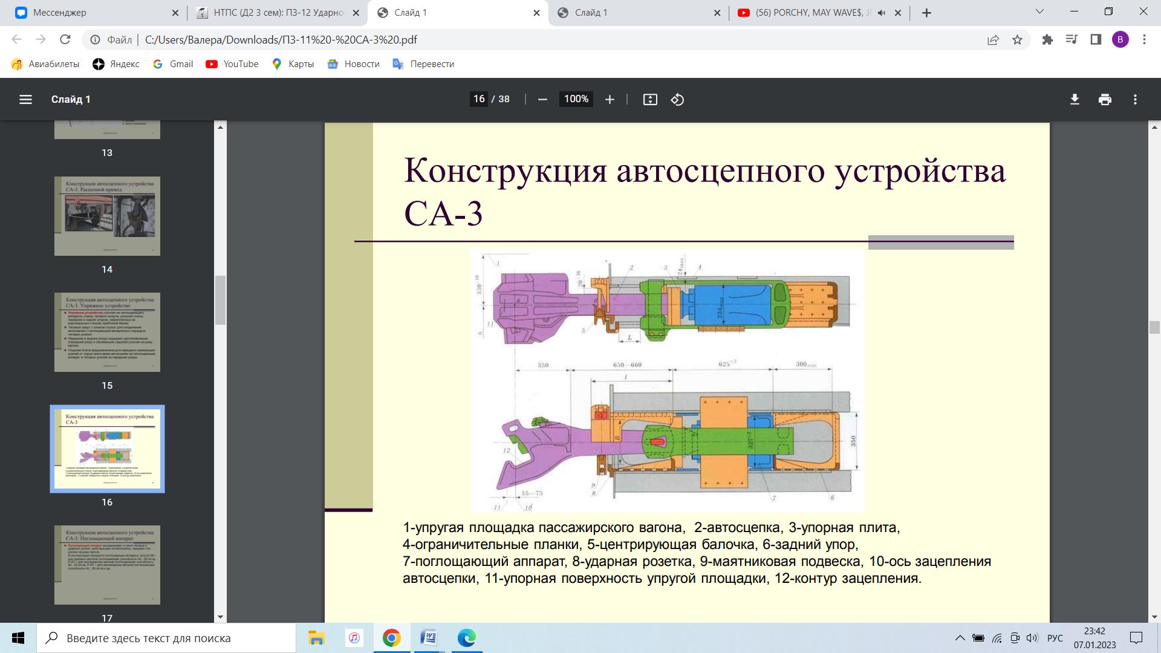Open the Chrome extensions puzzle icon
The width and height of the screenshot is (1161, 653).
coord(1047,40)
